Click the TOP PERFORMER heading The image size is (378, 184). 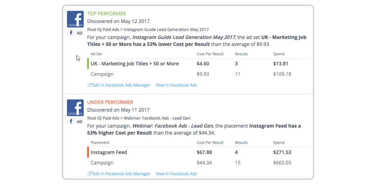[106, 14]
